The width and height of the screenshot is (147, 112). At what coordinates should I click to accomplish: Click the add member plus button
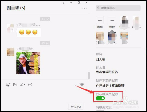100,20
